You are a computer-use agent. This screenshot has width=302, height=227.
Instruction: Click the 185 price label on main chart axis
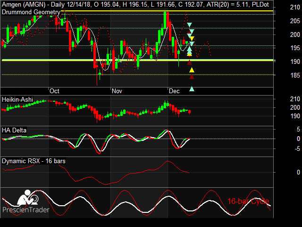(295, 75)
